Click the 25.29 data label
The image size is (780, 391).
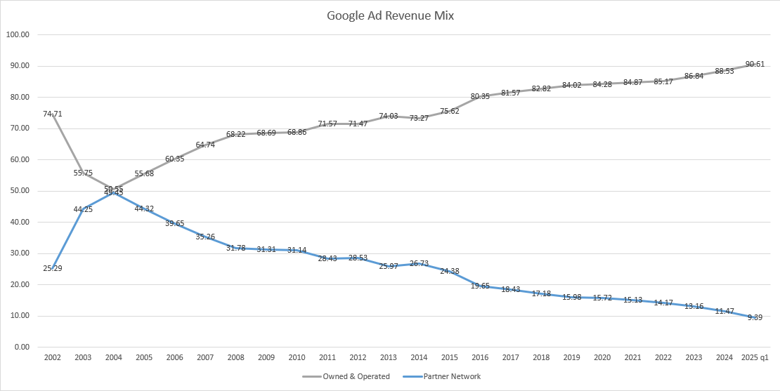click(53, 268)
